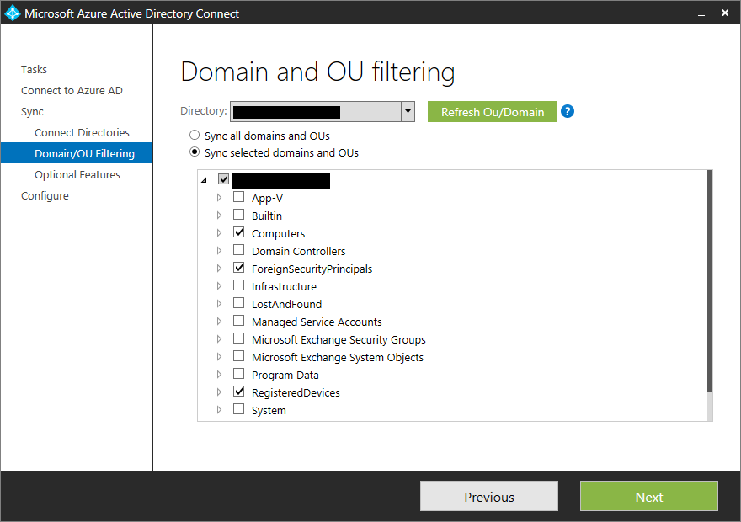Image resolution: width=741 pixels, height=522 pixels.
Task: Expand the ForeignSecurityPrincipals tree node
Action: pos(219,269)
